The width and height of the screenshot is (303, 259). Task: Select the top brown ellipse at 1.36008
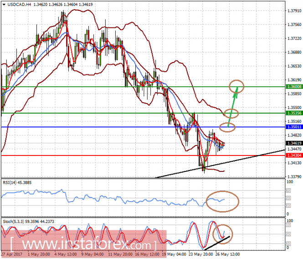click(236, 87)
